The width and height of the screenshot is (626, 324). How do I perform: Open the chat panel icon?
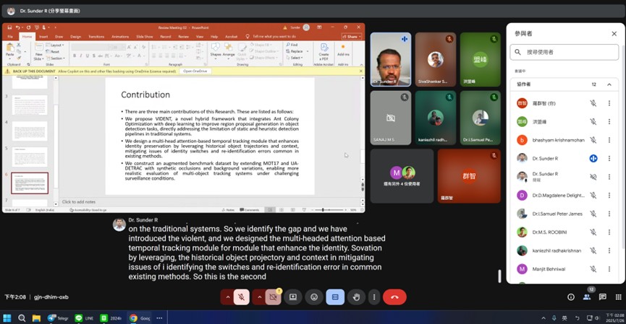602,297
